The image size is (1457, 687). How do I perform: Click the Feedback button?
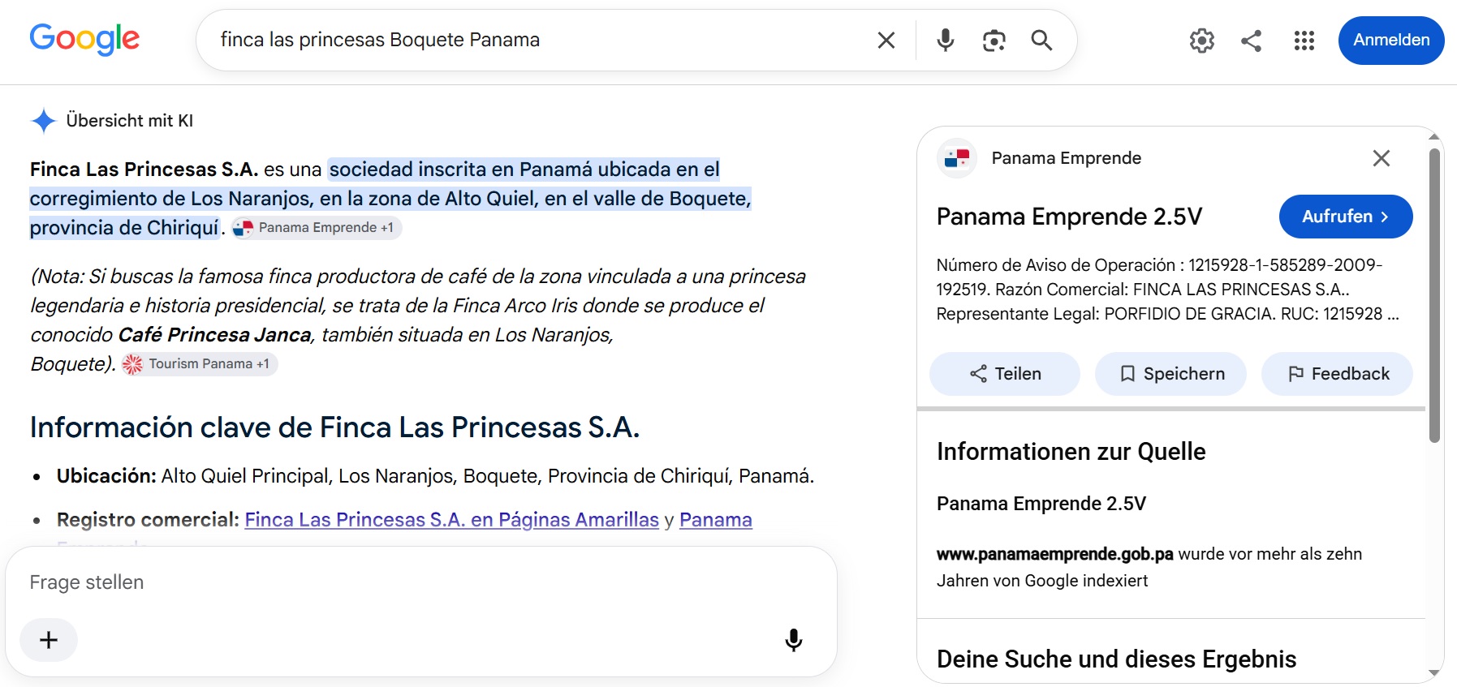click(1337, 374)
